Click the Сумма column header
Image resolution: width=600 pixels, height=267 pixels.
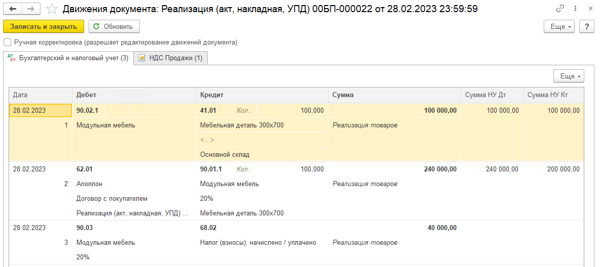[x=394, y=95]
